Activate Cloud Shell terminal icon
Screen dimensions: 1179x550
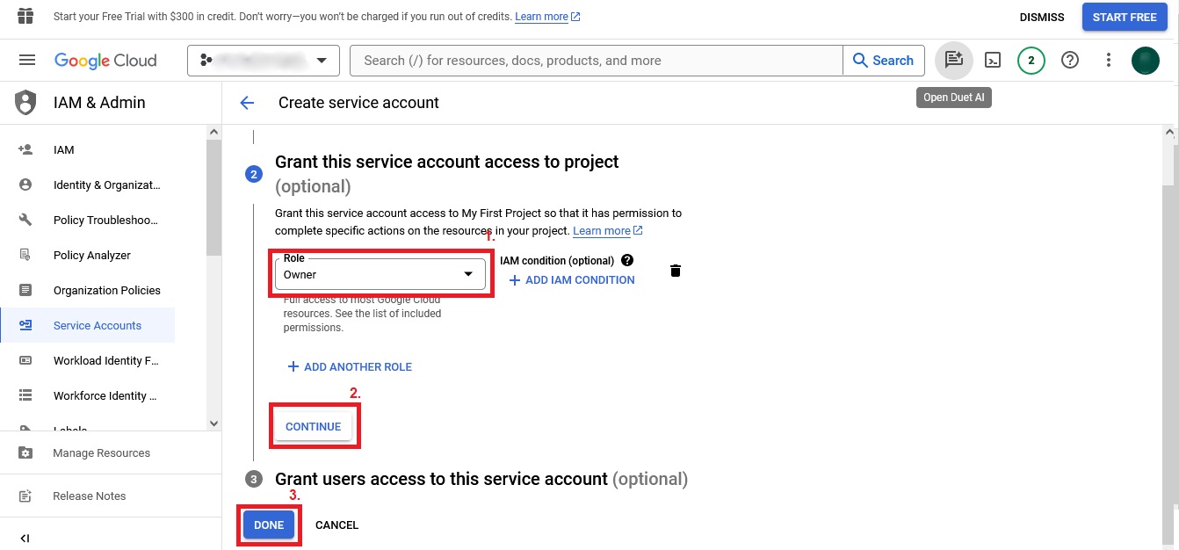click(x=993, y=60)
